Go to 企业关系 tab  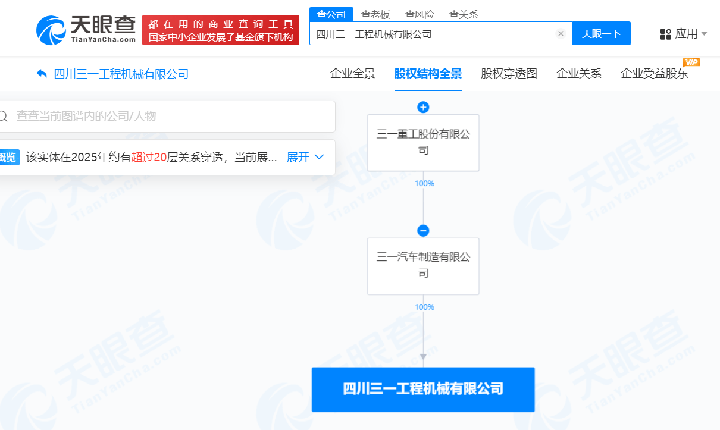click(x=578, y=74)
